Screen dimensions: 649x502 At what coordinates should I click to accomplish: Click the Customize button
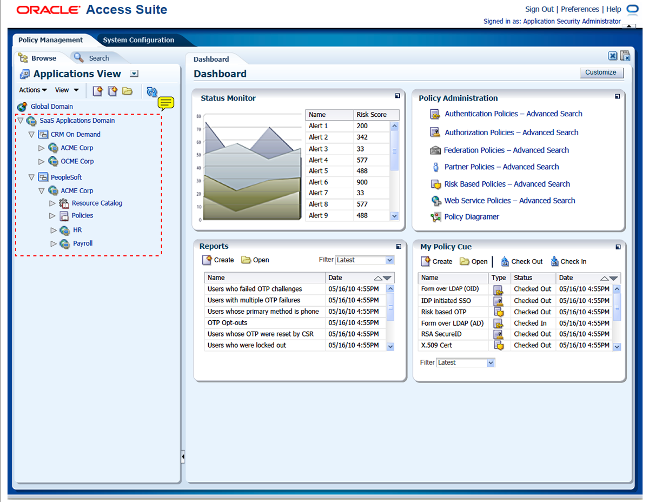click(x=601, y=72)
